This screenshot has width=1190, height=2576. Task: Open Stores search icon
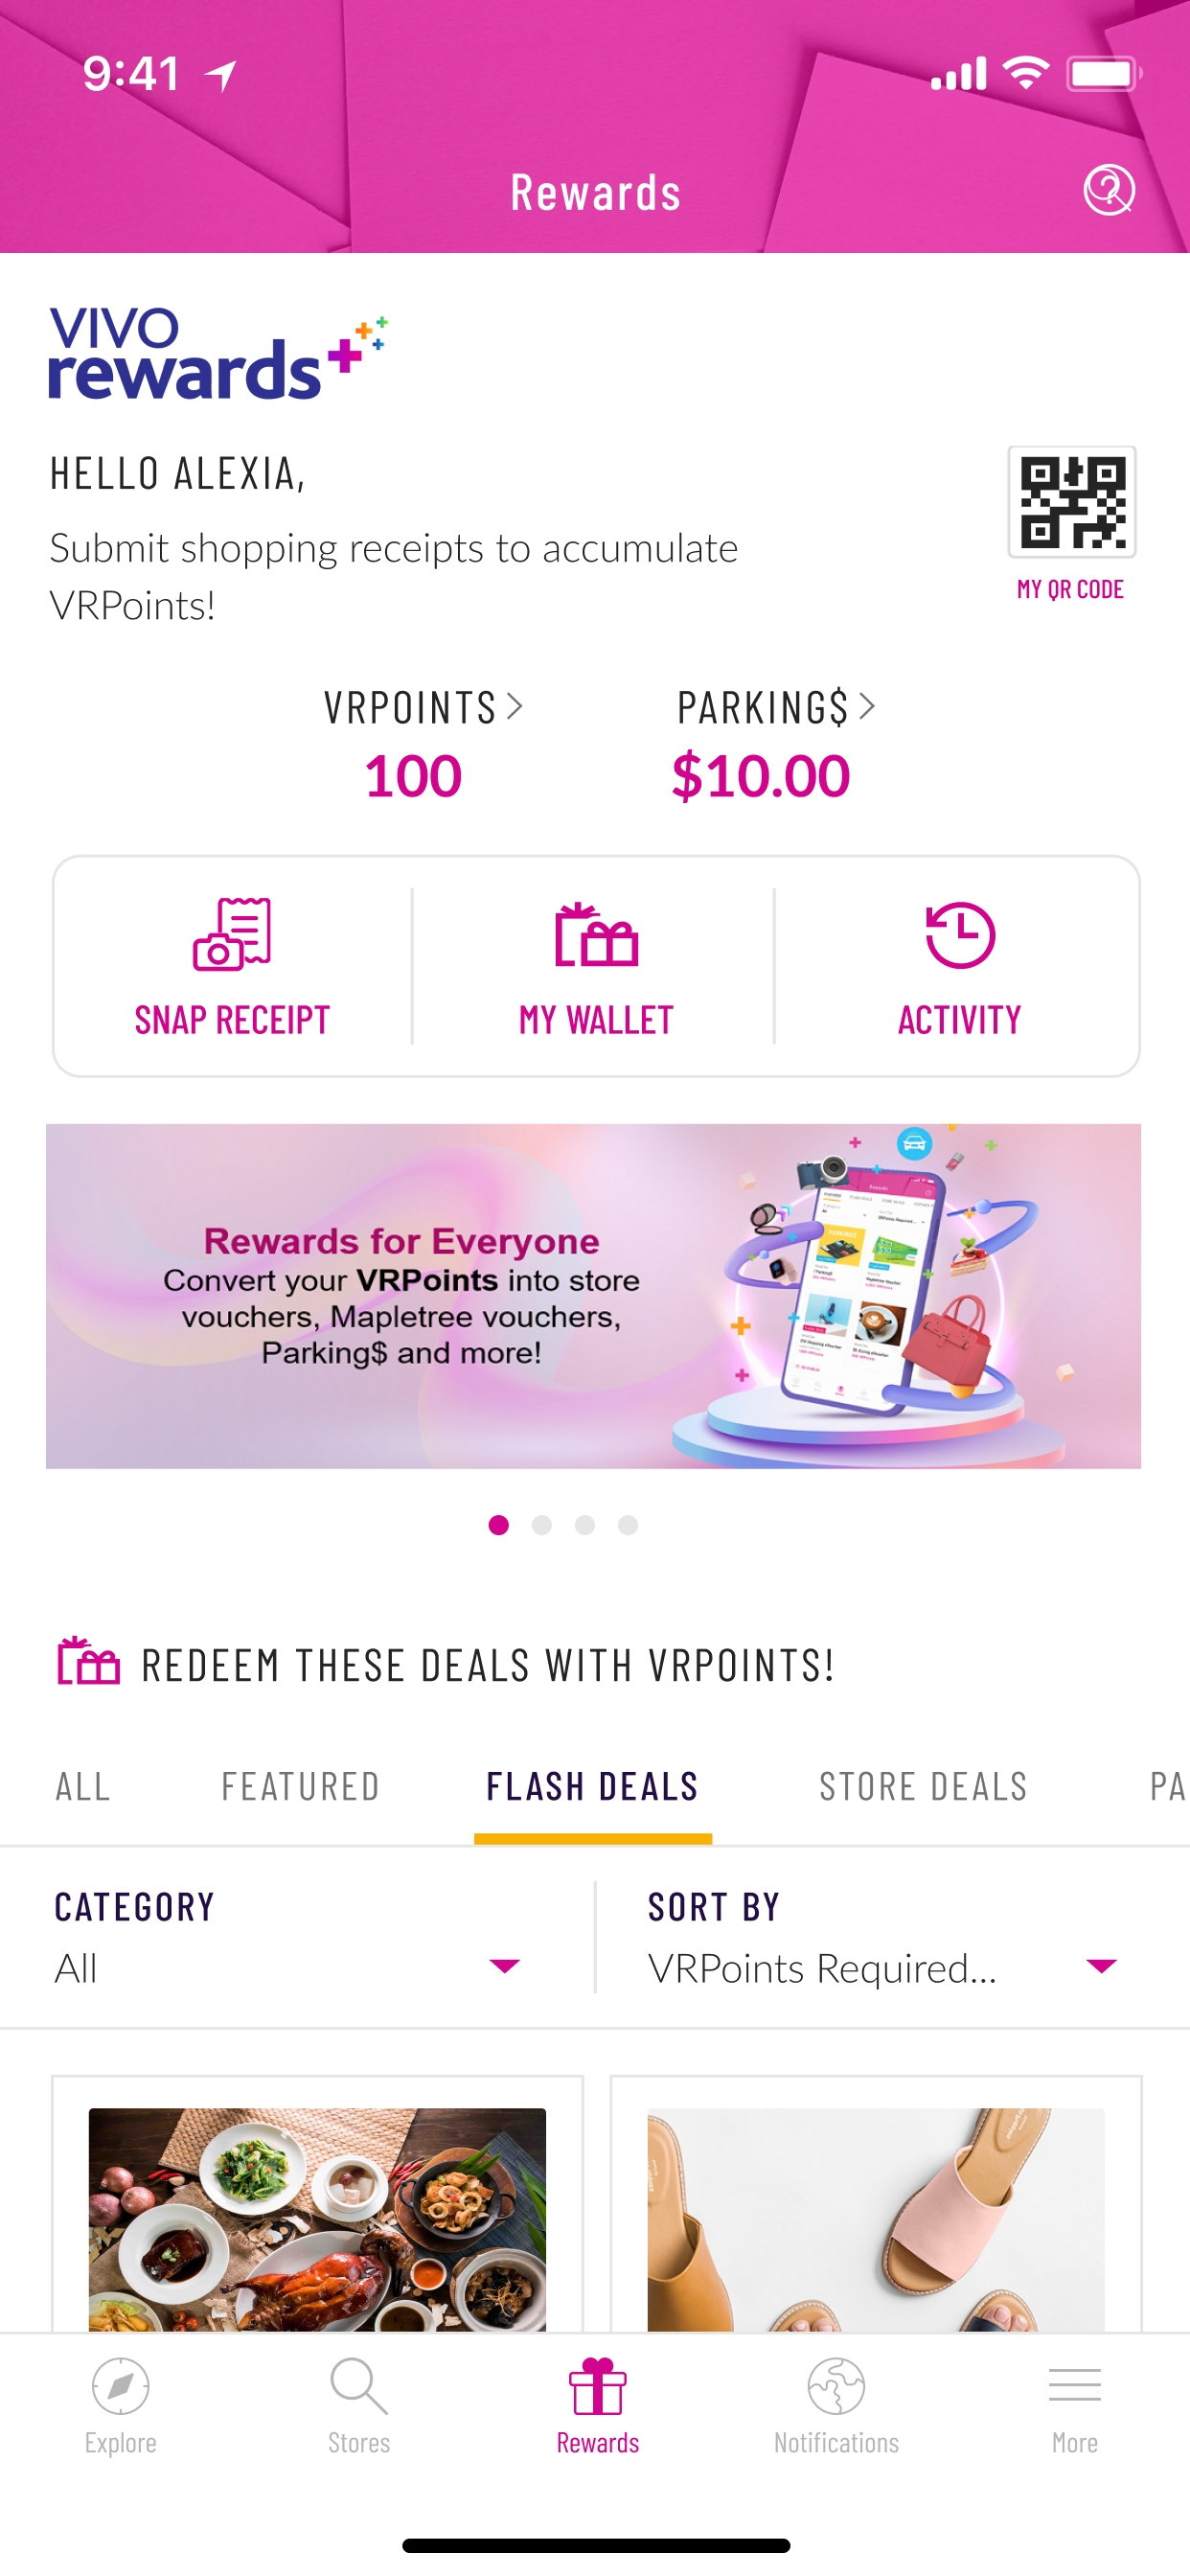coord(359,2386)
